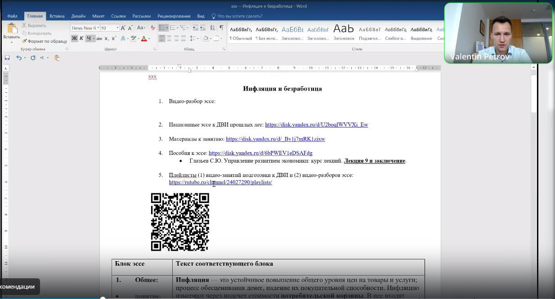Expand the font color dropdown arrow

click(x=149, y=38)
